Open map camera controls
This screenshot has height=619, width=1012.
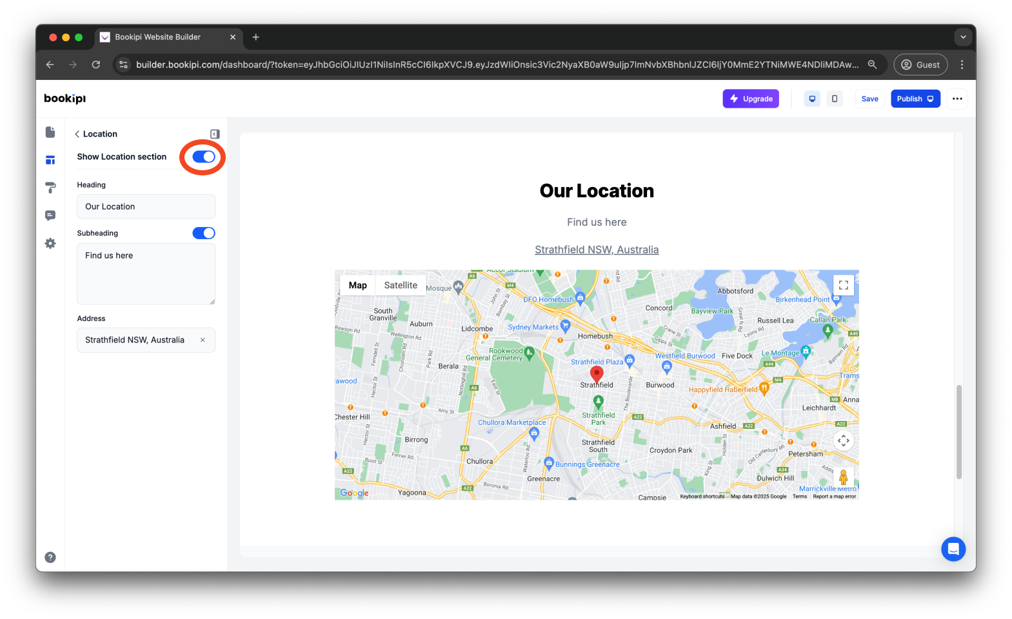843,440
